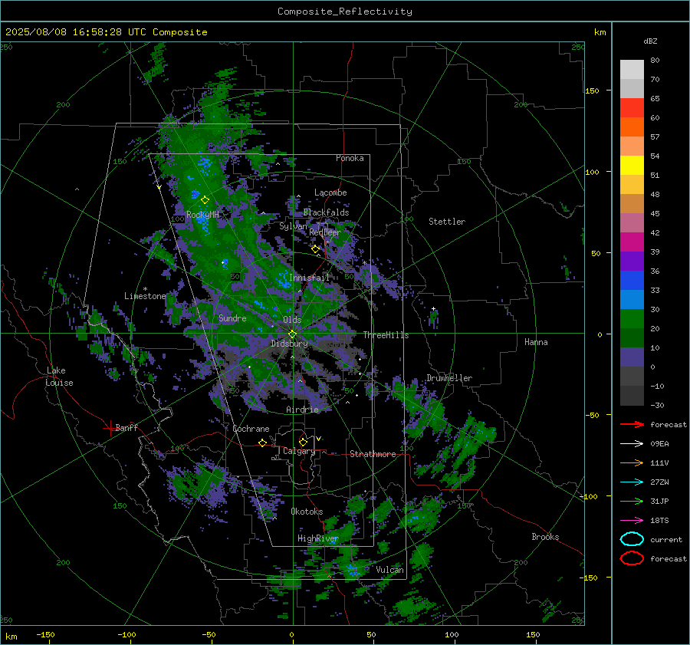Screen dimensions: 690x645
Task: Click the orange 111V arrow legend icon
Action: (x=632, y=462)
